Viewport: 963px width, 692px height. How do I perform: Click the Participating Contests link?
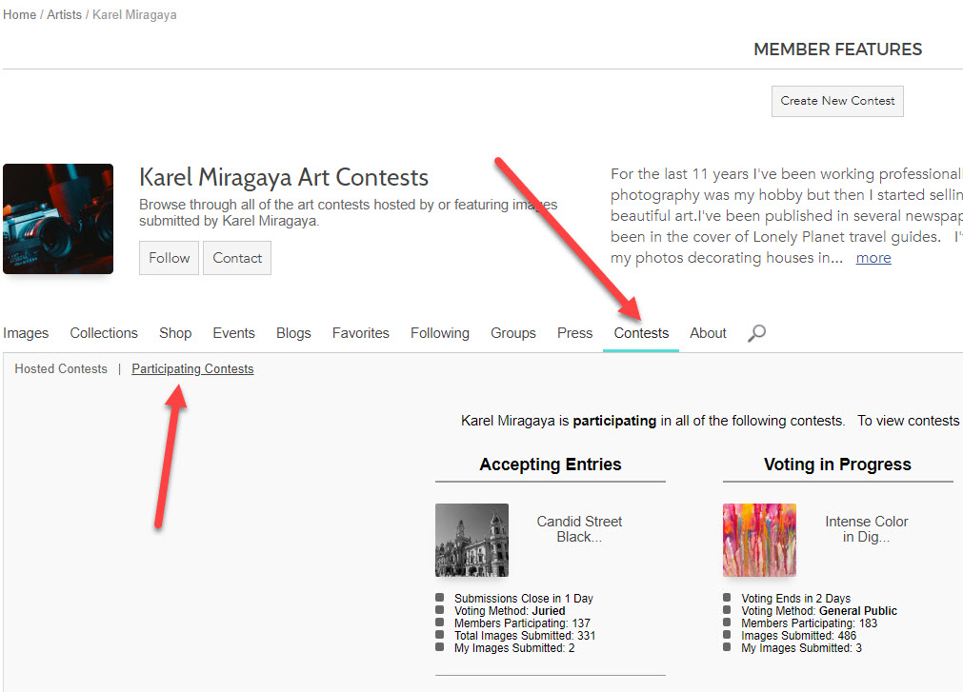coord(192,368)
